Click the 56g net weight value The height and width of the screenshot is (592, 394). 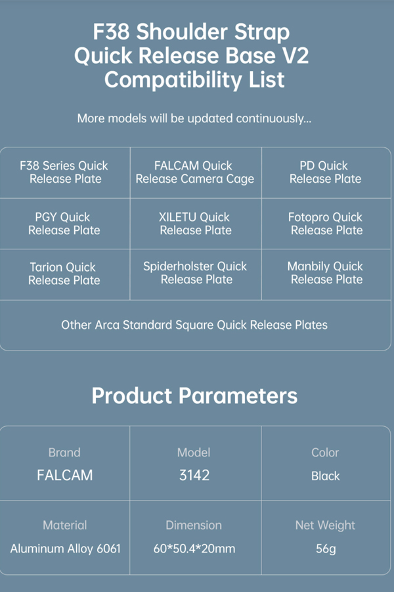[x=326, y=549]
